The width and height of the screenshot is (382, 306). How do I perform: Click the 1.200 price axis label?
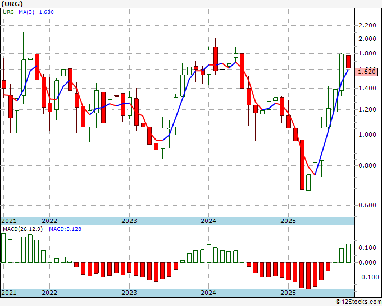pyautogui.click(x=367, y=109)
